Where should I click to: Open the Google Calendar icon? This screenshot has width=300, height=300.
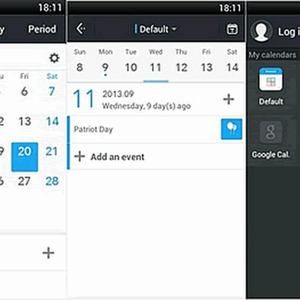[x=271, y=132]
